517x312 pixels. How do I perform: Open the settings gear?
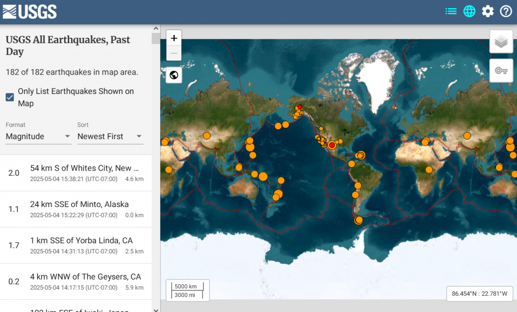(488, 12)
